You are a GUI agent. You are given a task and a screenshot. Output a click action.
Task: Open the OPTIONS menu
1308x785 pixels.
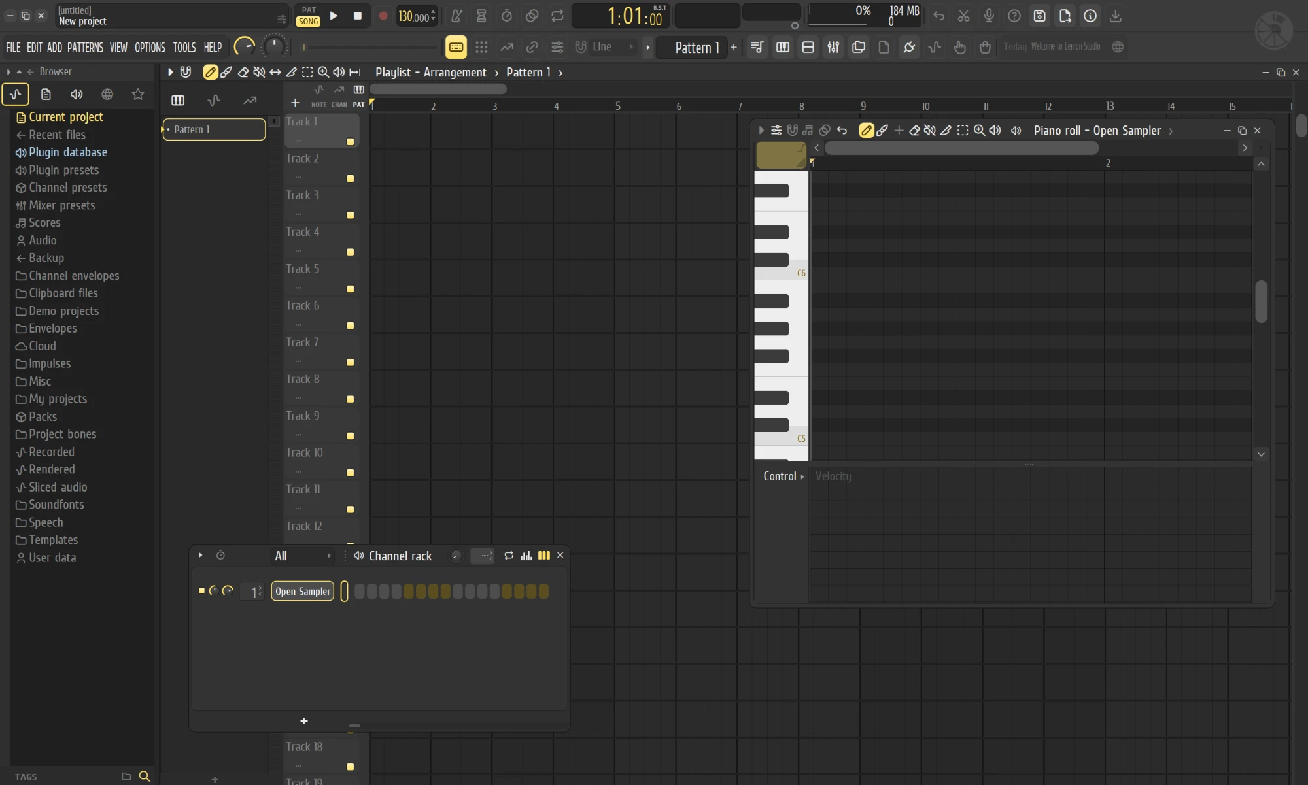tap(150, 48)
